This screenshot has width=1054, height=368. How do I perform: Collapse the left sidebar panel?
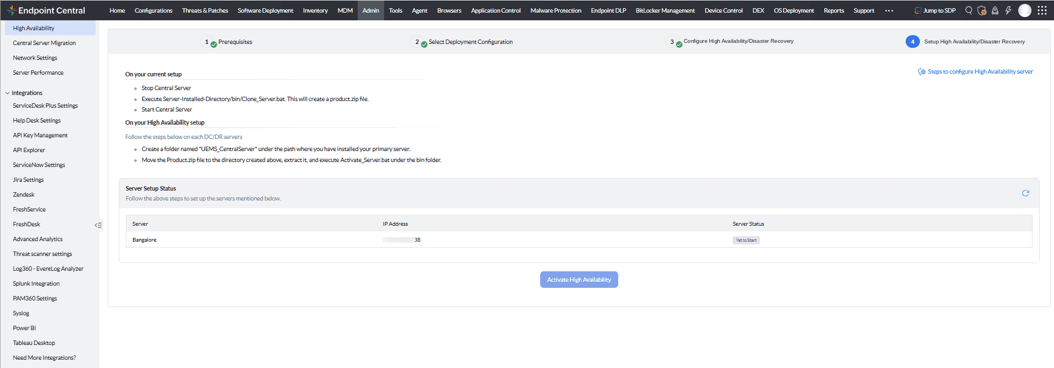coord(98,225)
